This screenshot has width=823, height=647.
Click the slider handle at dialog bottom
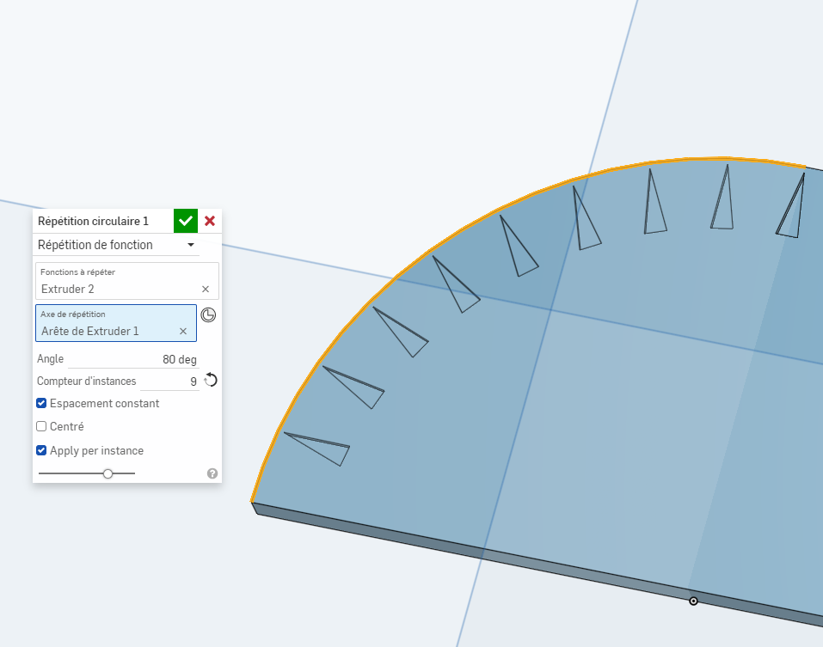click(x=107, y=473)
